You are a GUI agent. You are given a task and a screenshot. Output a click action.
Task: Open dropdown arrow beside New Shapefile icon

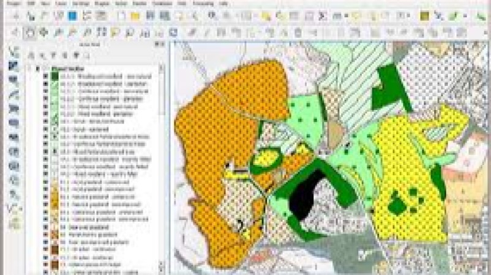click(x=21, y=208)
